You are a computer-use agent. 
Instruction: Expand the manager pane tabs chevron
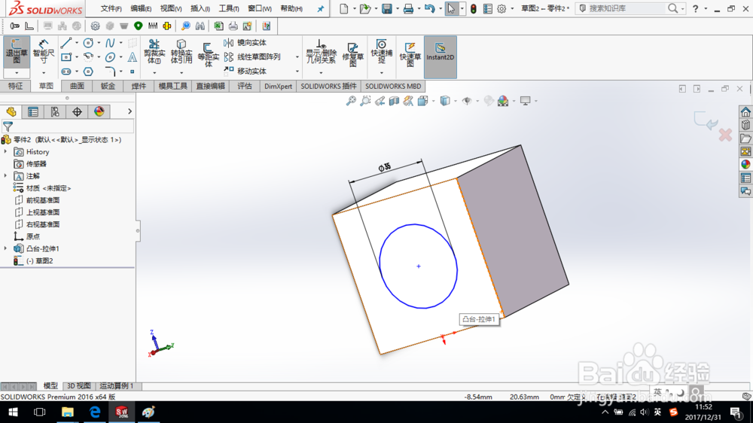(x=130, y=111)
